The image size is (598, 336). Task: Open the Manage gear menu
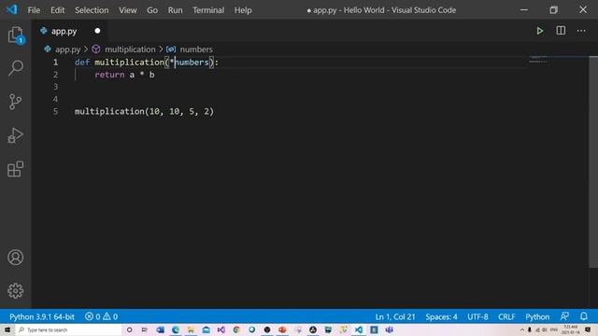[16, 290]
